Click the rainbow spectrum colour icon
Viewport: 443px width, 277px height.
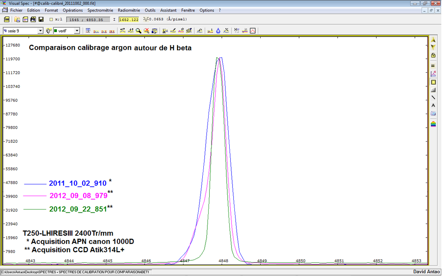[433, 124]
